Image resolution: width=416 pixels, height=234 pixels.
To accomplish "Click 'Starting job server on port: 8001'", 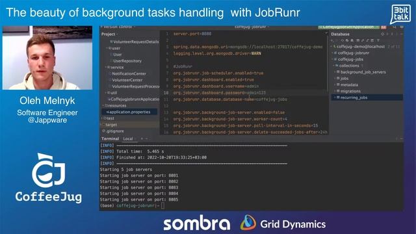I will pyautogui.click(x=138, y=175).
